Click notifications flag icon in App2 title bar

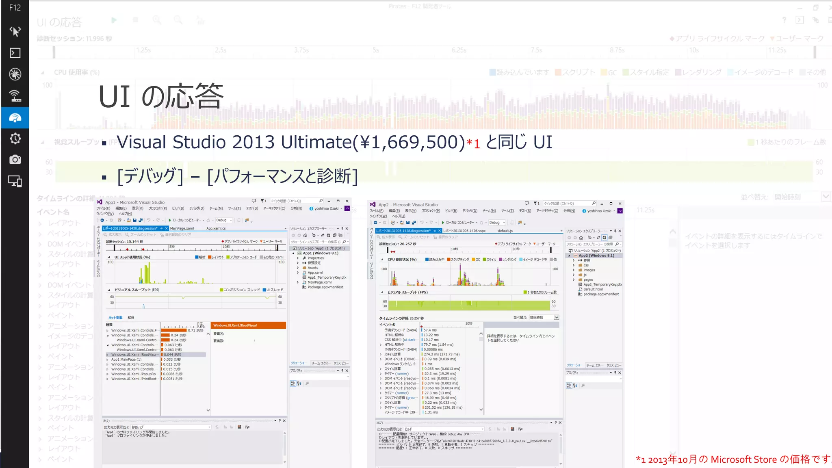[x=536, y=203]
